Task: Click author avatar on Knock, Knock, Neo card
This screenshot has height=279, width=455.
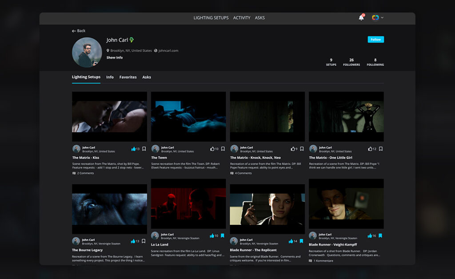Action: coord(234,149)
